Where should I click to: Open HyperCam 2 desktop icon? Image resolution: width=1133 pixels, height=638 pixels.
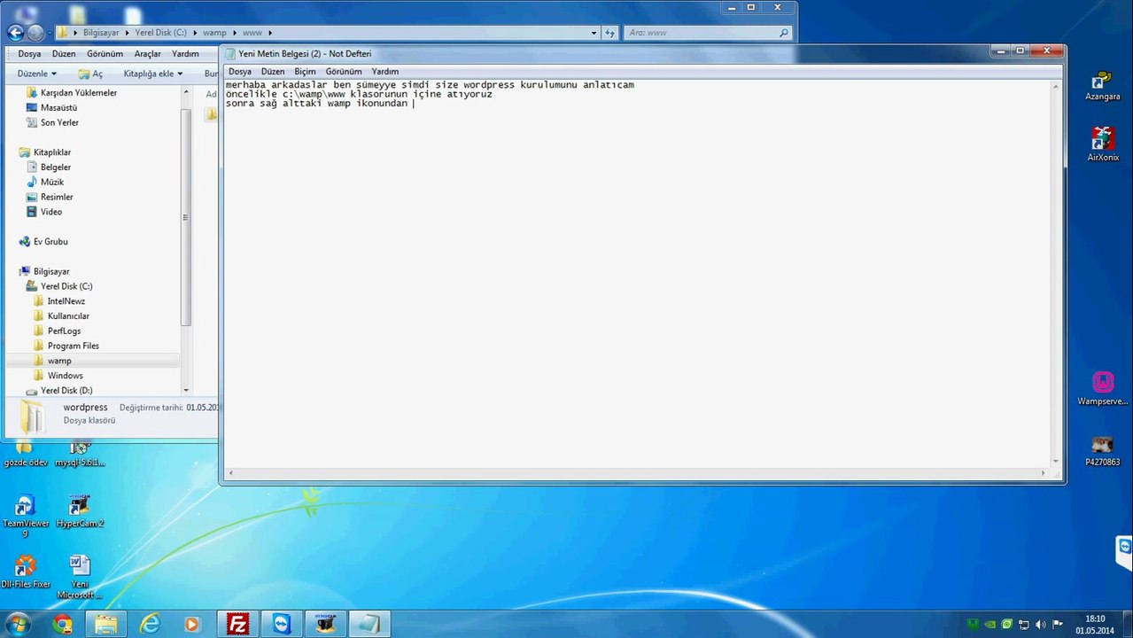80,511
